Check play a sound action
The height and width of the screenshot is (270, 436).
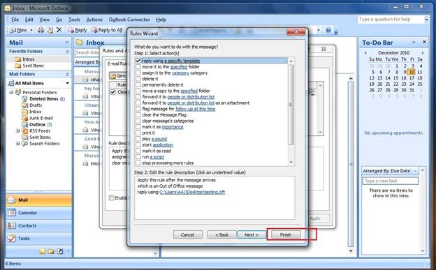(138, 139)
